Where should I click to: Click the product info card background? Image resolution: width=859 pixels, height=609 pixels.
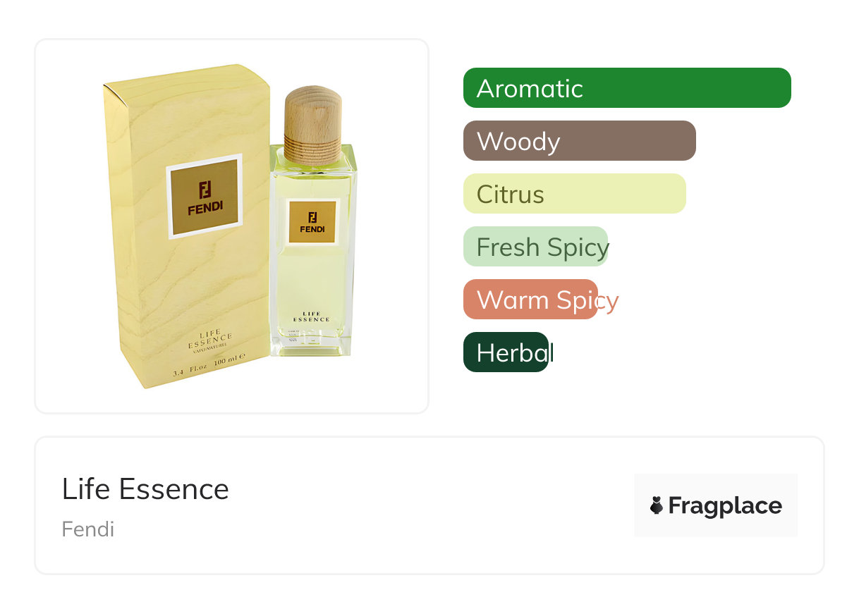[429, 505]
